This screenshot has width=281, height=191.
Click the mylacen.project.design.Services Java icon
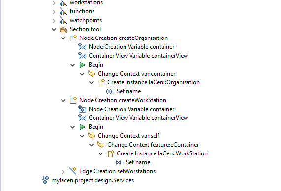[45, 180]
